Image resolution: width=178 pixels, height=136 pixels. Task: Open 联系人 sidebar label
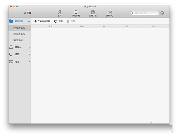pos(18,47)
